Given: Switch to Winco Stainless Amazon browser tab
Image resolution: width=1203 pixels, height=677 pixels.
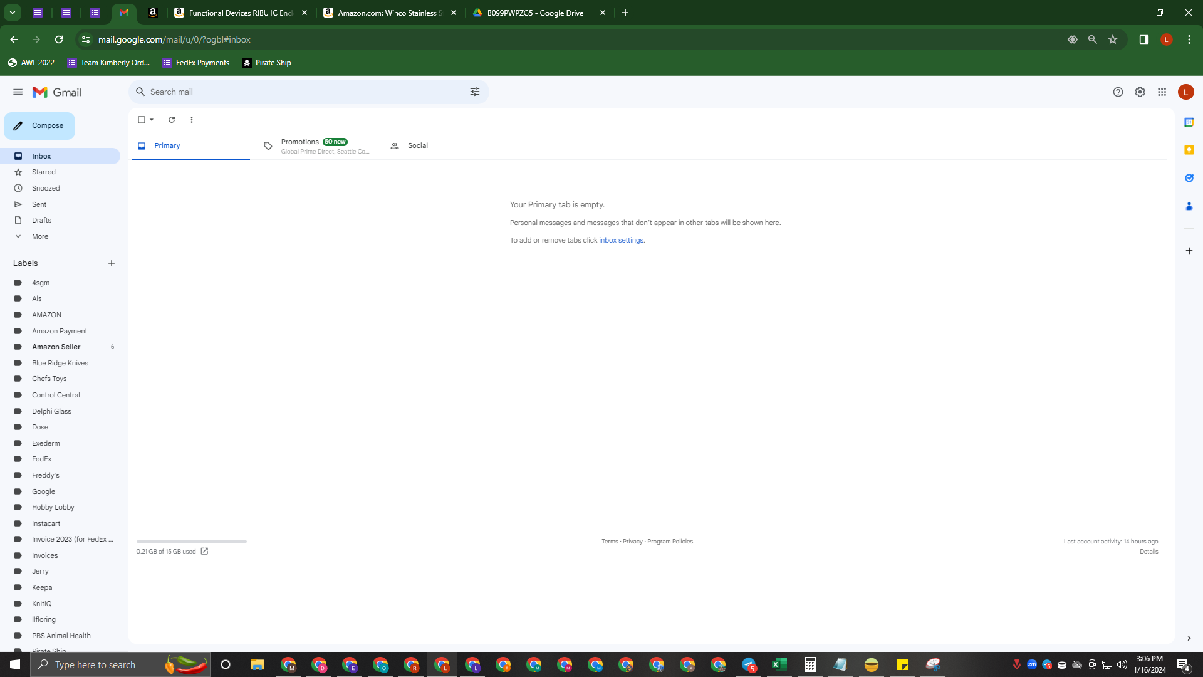Looking at the screenshot, I should tap(390, 13).
